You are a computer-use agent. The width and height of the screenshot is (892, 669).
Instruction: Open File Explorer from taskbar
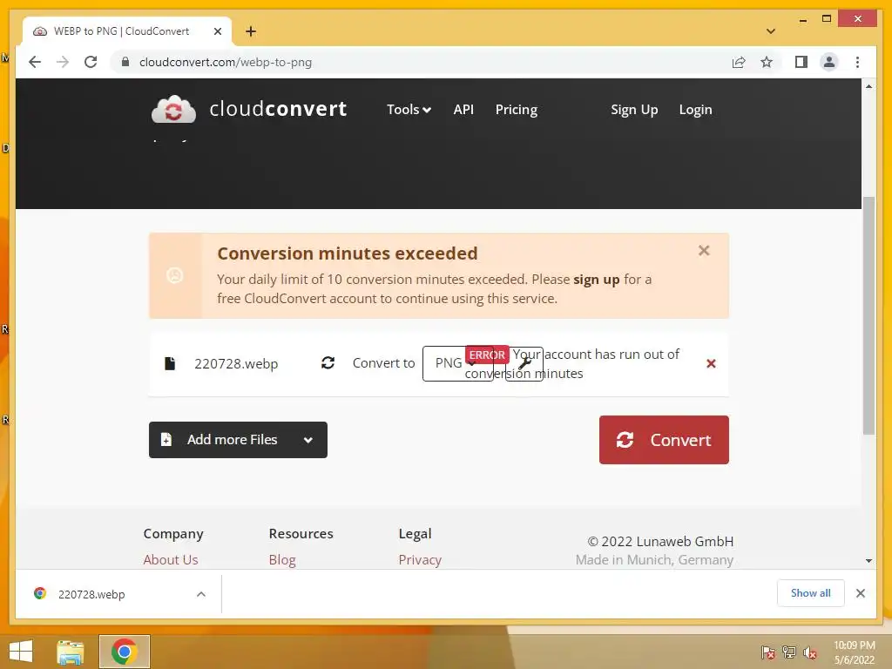(71, 652)
